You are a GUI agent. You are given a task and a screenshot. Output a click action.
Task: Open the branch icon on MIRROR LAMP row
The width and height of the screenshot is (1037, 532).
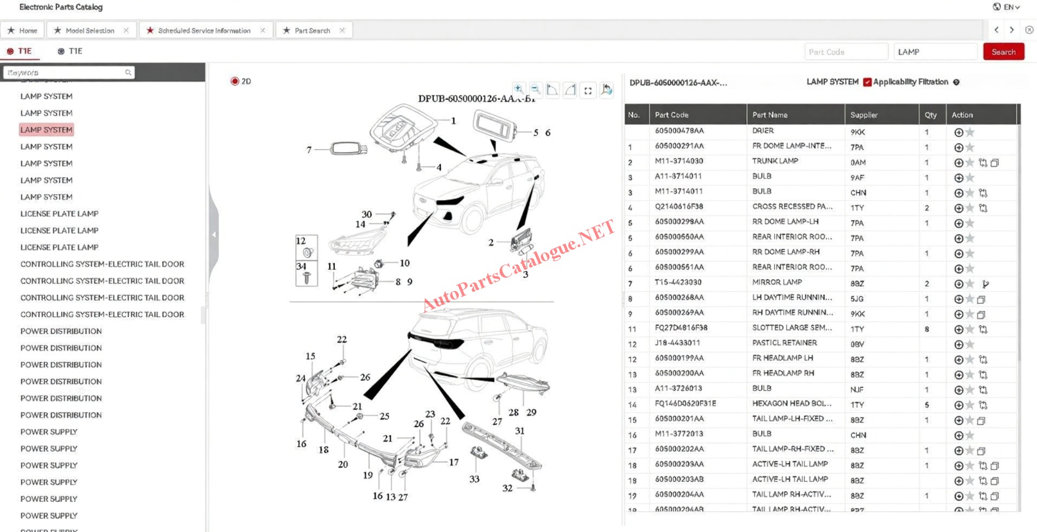pyautogui.click(x=986, y=284)
